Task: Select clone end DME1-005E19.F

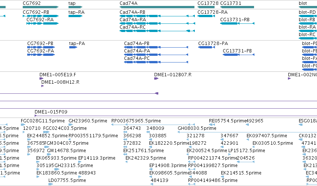Action: point(41,78)
